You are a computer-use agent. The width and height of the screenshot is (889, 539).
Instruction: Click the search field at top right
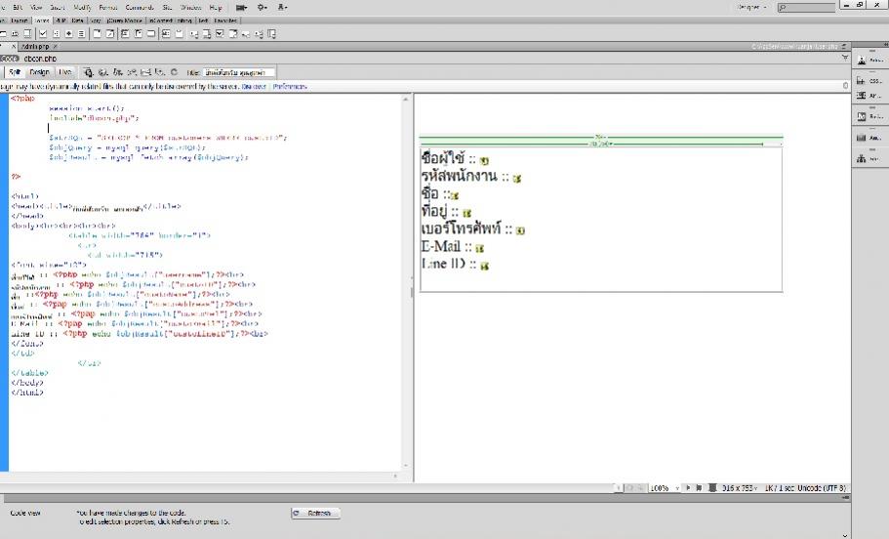[x=806, y=8]
